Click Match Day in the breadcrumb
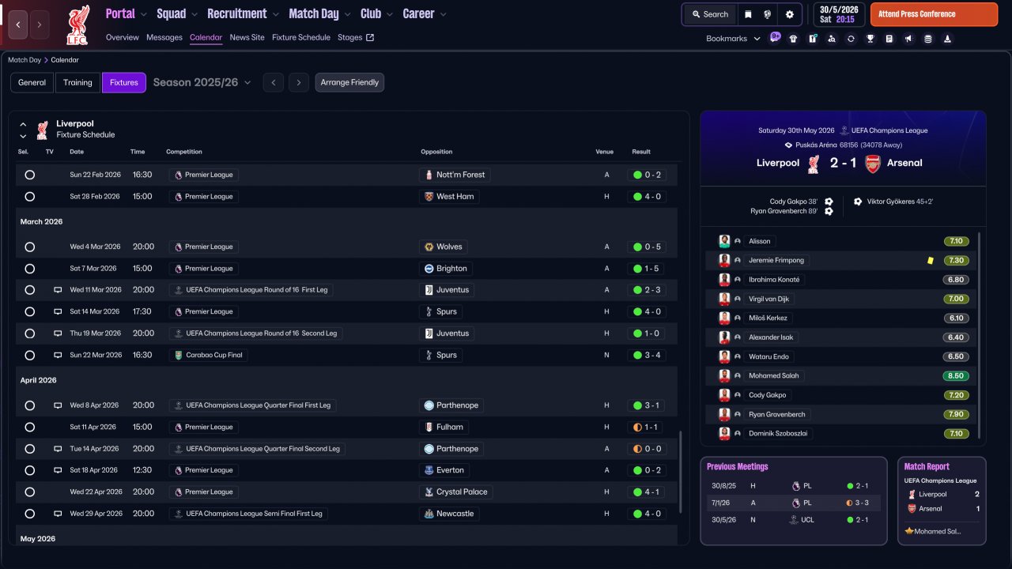The height and width of the screenshot is (569, 1012). tap(25, 60)
